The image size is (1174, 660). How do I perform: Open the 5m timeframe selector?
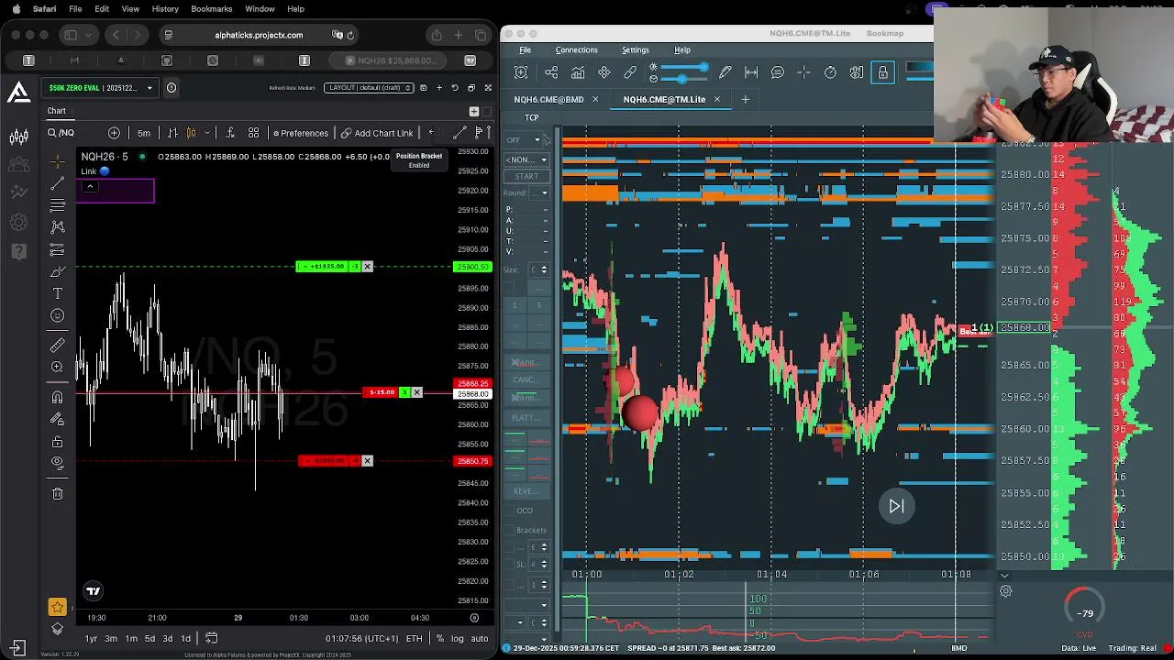coord(144,133)
